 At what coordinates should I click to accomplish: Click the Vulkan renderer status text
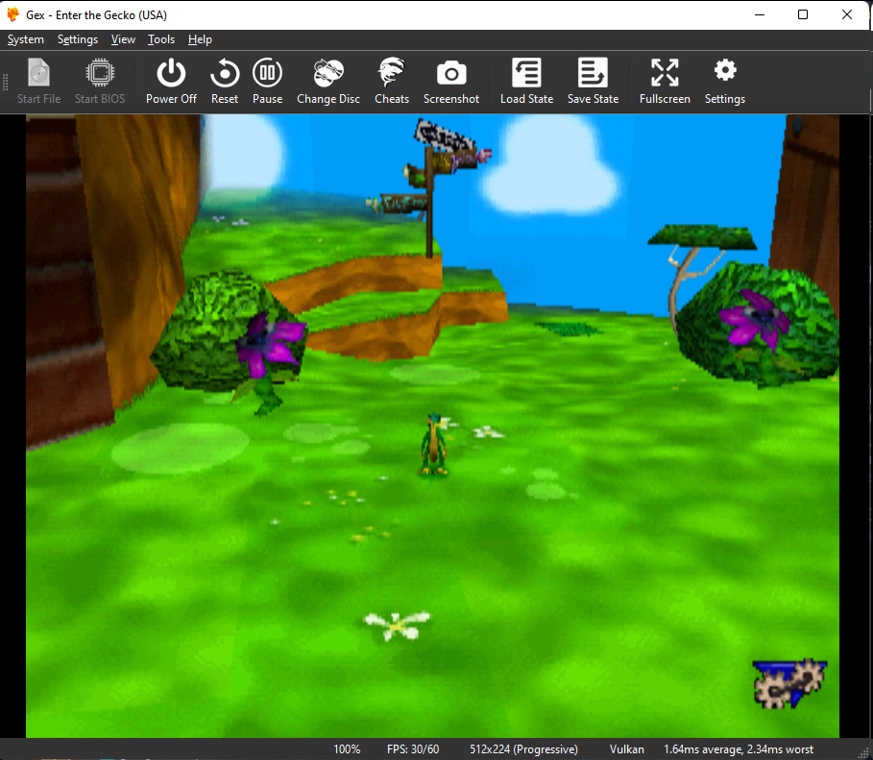point(626,749)
